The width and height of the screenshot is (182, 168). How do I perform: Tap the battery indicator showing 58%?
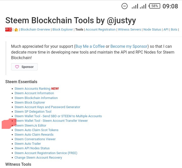(155, 6)
